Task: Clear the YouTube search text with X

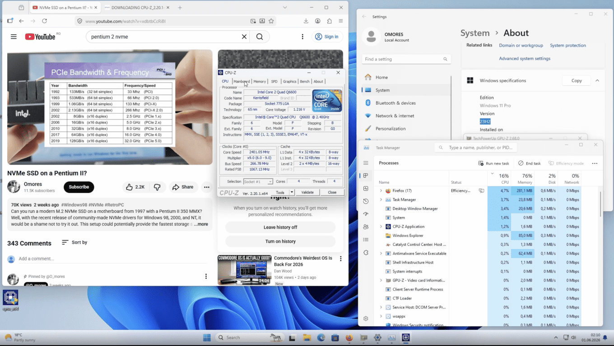Action: coord(244,37)
